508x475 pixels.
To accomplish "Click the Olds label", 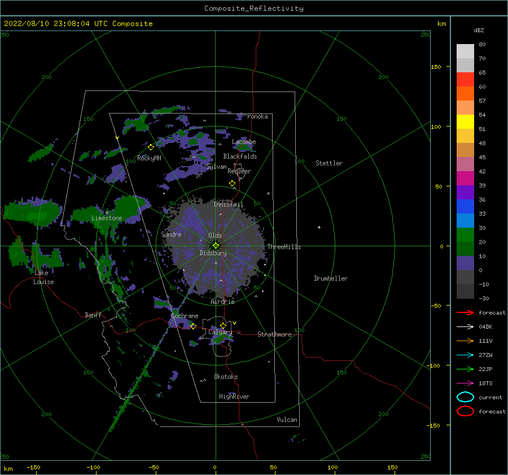I will click(215, 236).
